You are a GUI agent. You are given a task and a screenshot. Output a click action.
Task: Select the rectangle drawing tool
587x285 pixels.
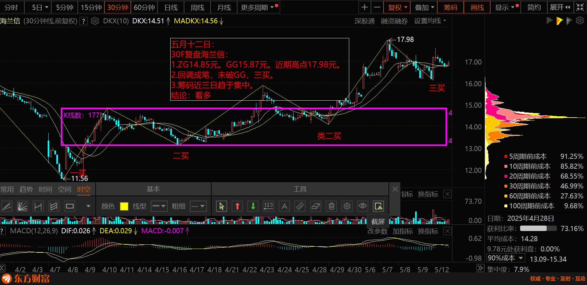(x=70, y=206)
